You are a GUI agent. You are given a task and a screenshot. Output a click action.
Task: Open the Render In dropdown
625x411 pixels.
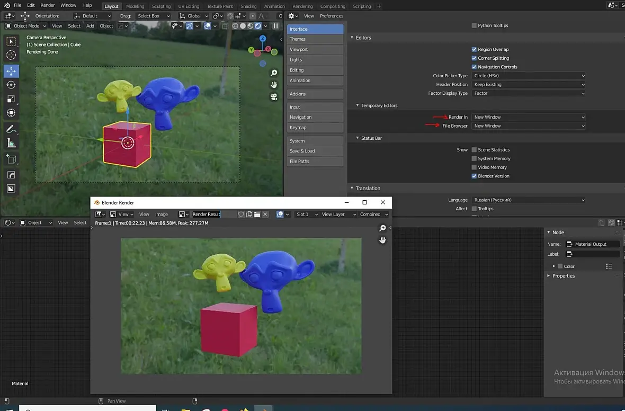(528, 117)
